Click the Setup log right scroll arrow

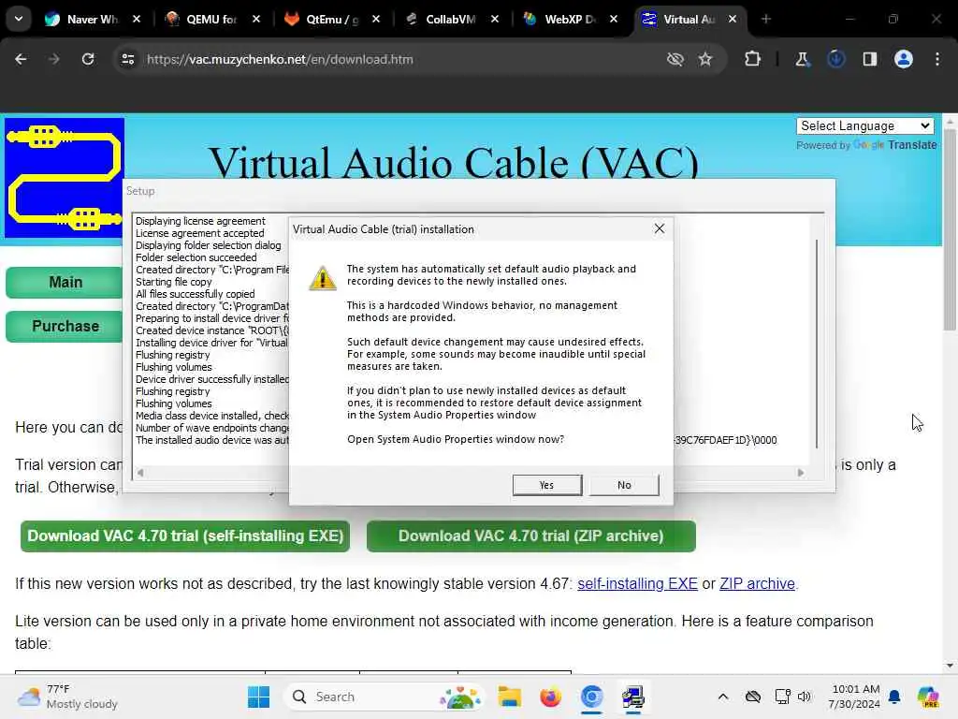801,473
